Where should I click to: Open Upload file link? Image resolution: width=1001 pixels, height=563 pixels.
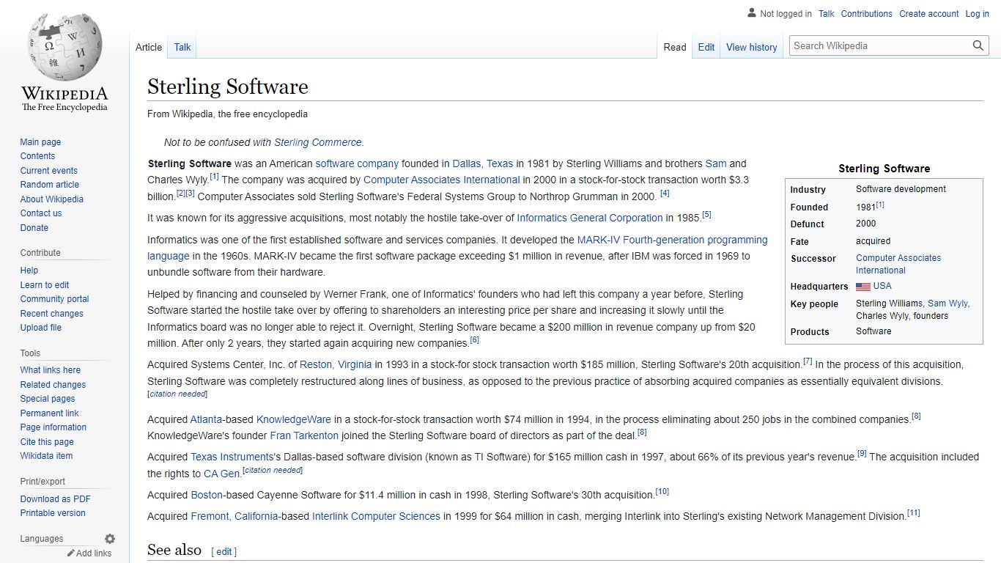coord(41,328)
